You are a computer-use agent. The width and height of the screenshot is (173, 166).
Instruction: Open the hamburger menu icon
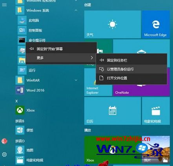click(x=4, y=5)
